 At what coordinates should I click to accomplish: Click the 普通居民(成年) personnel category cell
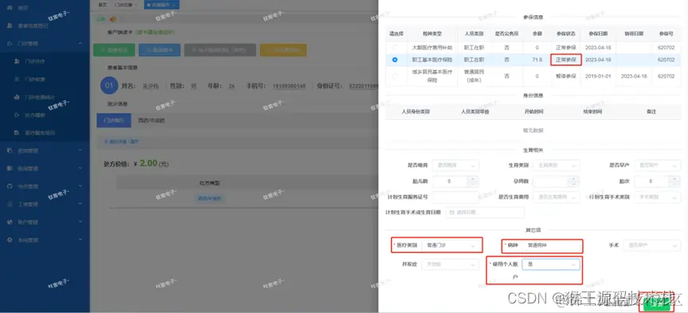point(474,75)
